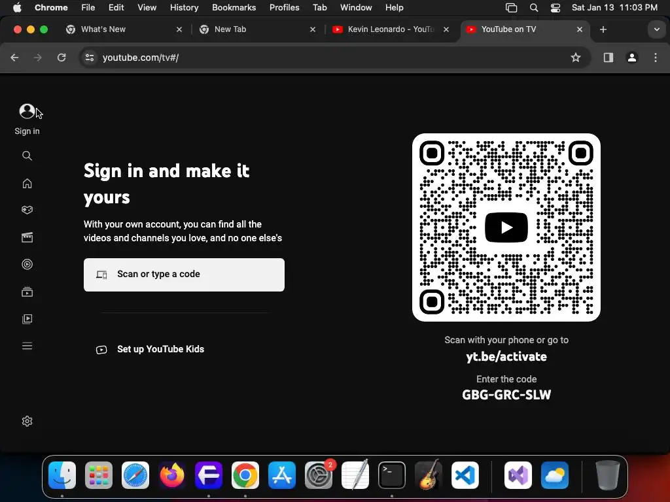
Task: Open Spotlight search in menu bar
Action: pyautogui.click(x=534, y=7)
